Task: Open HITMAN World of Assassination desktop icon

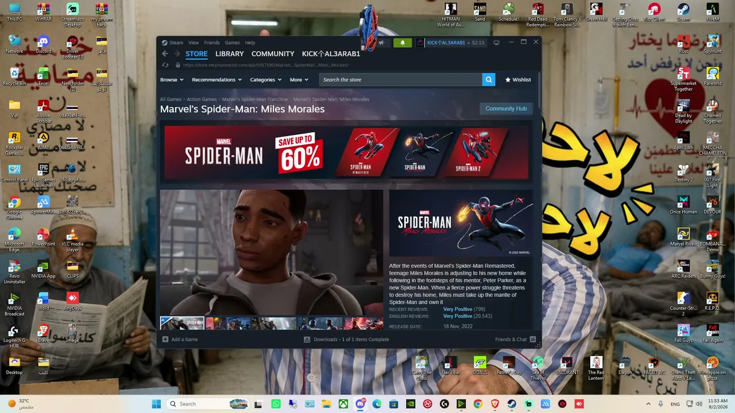Action: click(451, 15)
